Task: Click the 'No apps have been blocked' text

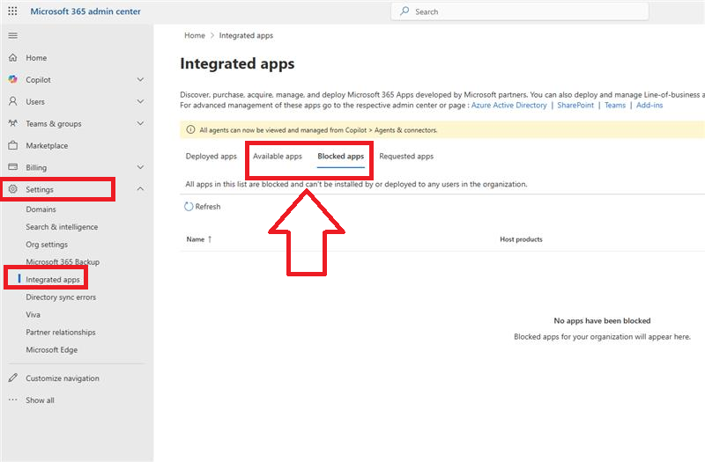Action: pos(602,320)
